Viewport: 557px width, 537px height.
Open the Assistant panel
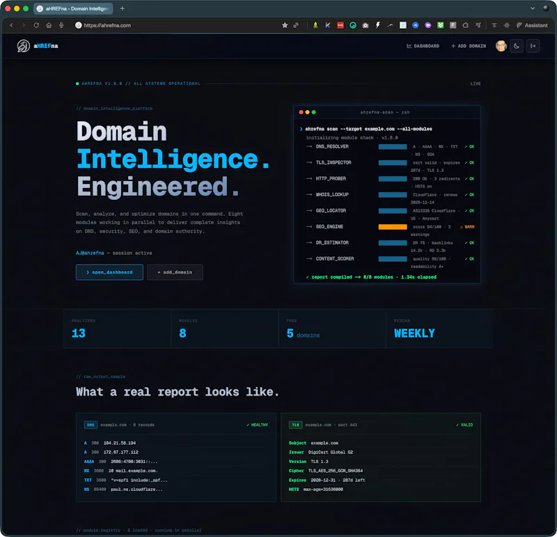tap(532, 25)
